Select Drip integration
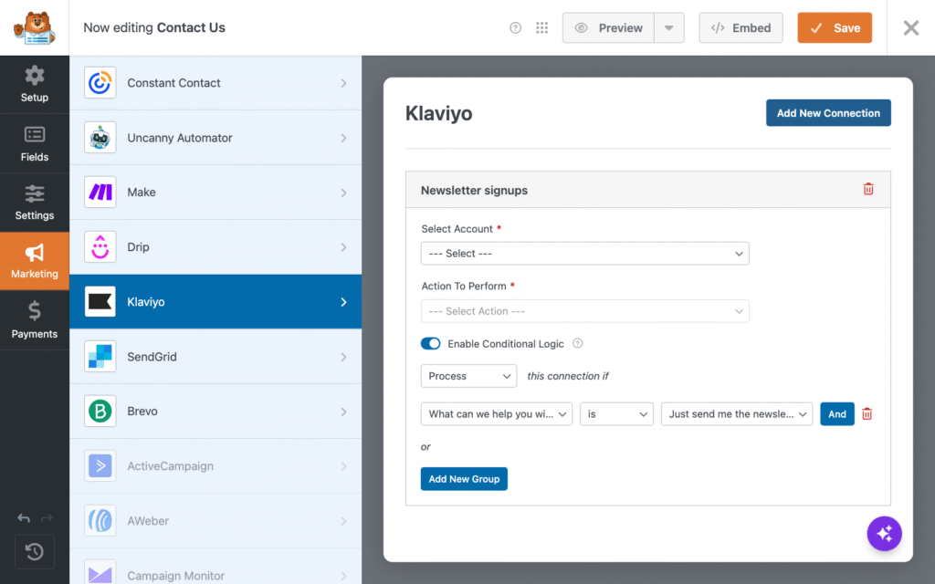 [215, 246]
